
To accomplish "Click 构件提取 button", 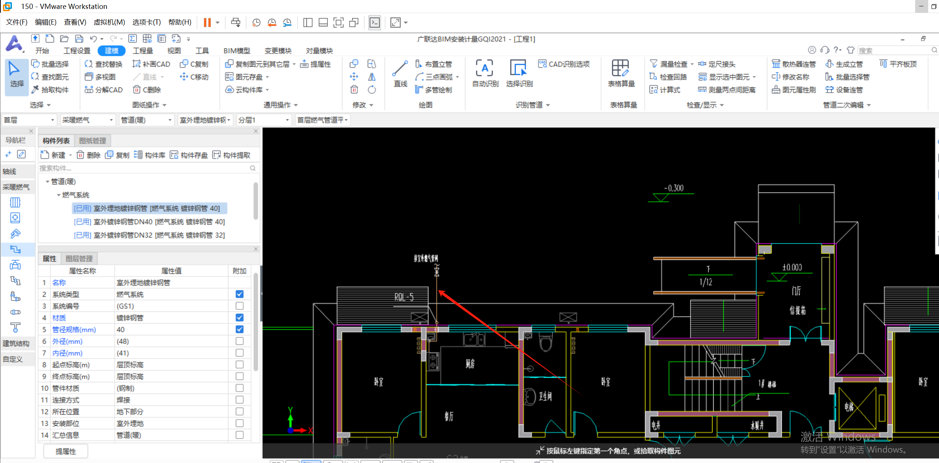I will (231, 155).
